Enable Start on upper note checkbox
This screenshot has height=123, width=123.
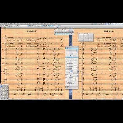66,84
